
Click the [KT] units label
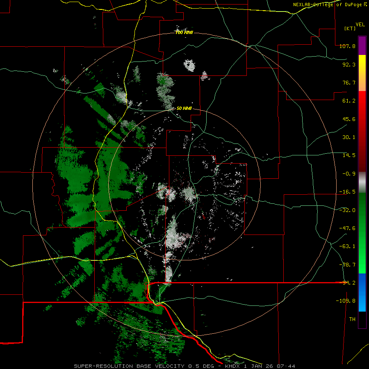tap(350, 28)
